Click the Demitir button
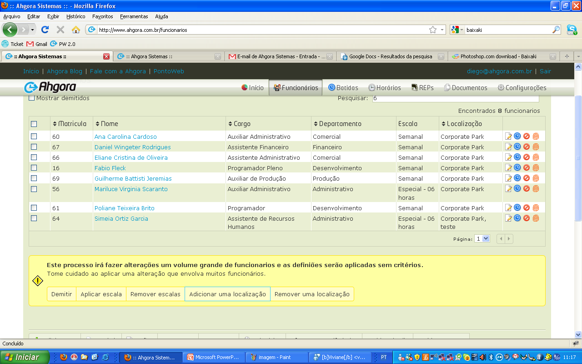 [61, 294]
